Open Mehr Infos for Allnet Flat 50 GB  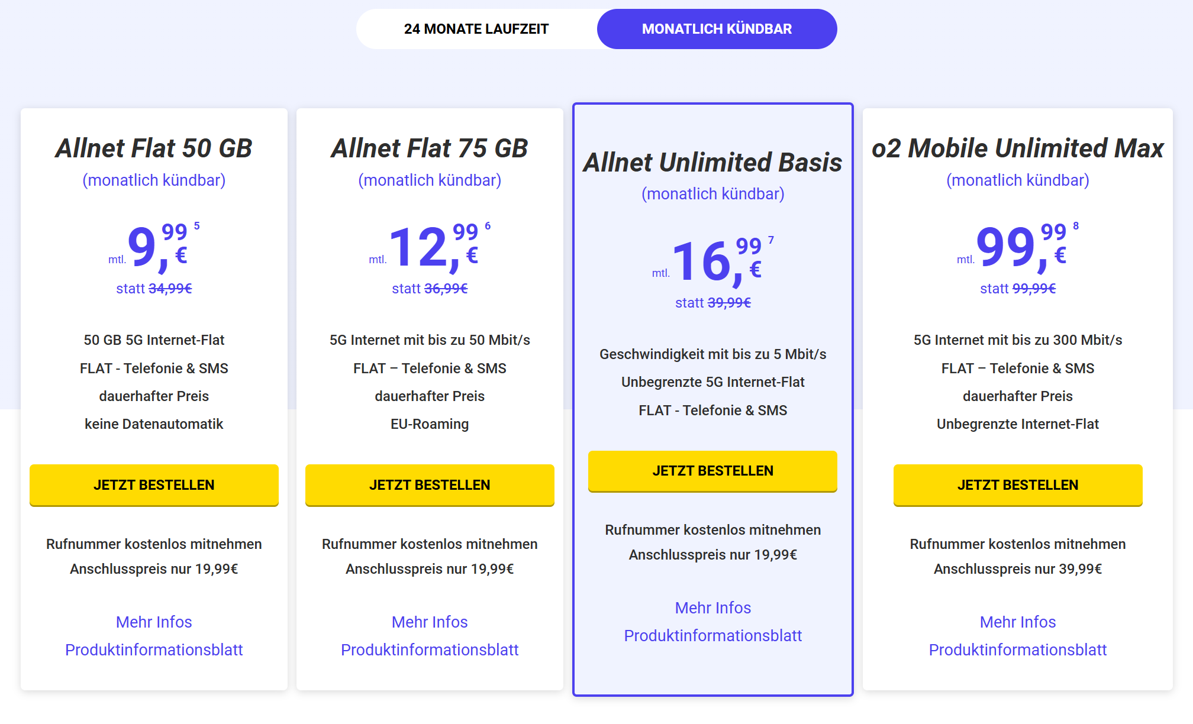pos(154,622)
